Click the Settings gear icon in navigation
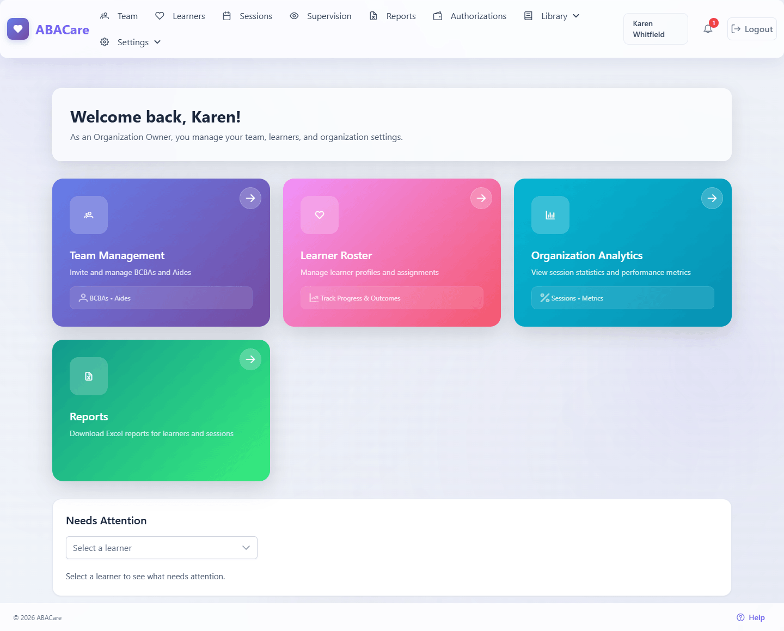Image resolution: width=784 pixels, height=631 pixels. pos(105,42)
